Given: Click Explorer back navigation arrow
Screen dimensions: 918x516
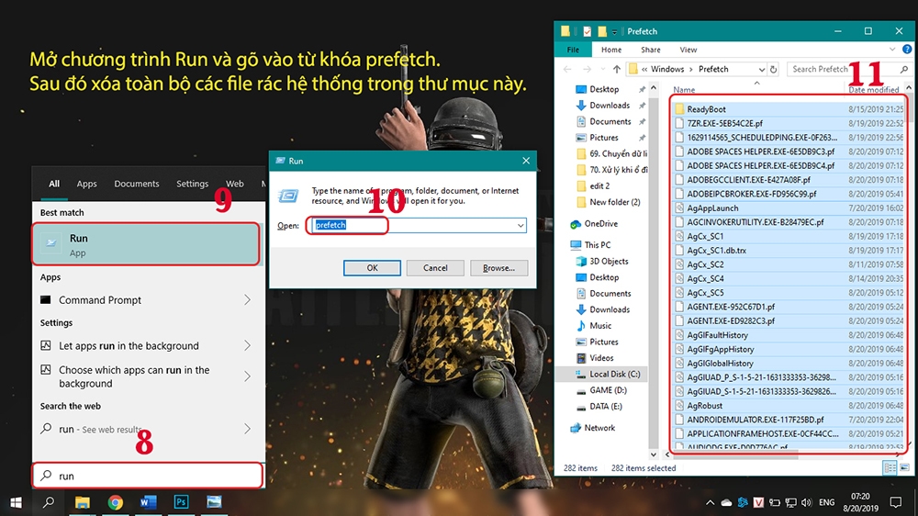Looking at the screenshot, I should click(567, 69).
